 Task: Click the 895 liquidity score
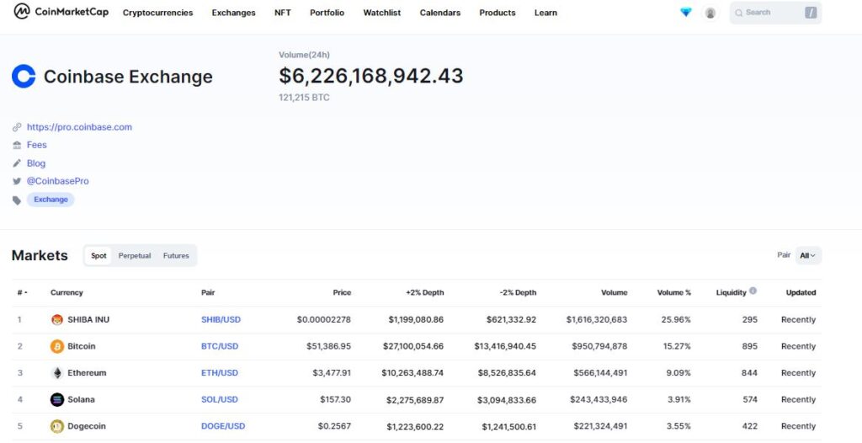pos(749,346)
